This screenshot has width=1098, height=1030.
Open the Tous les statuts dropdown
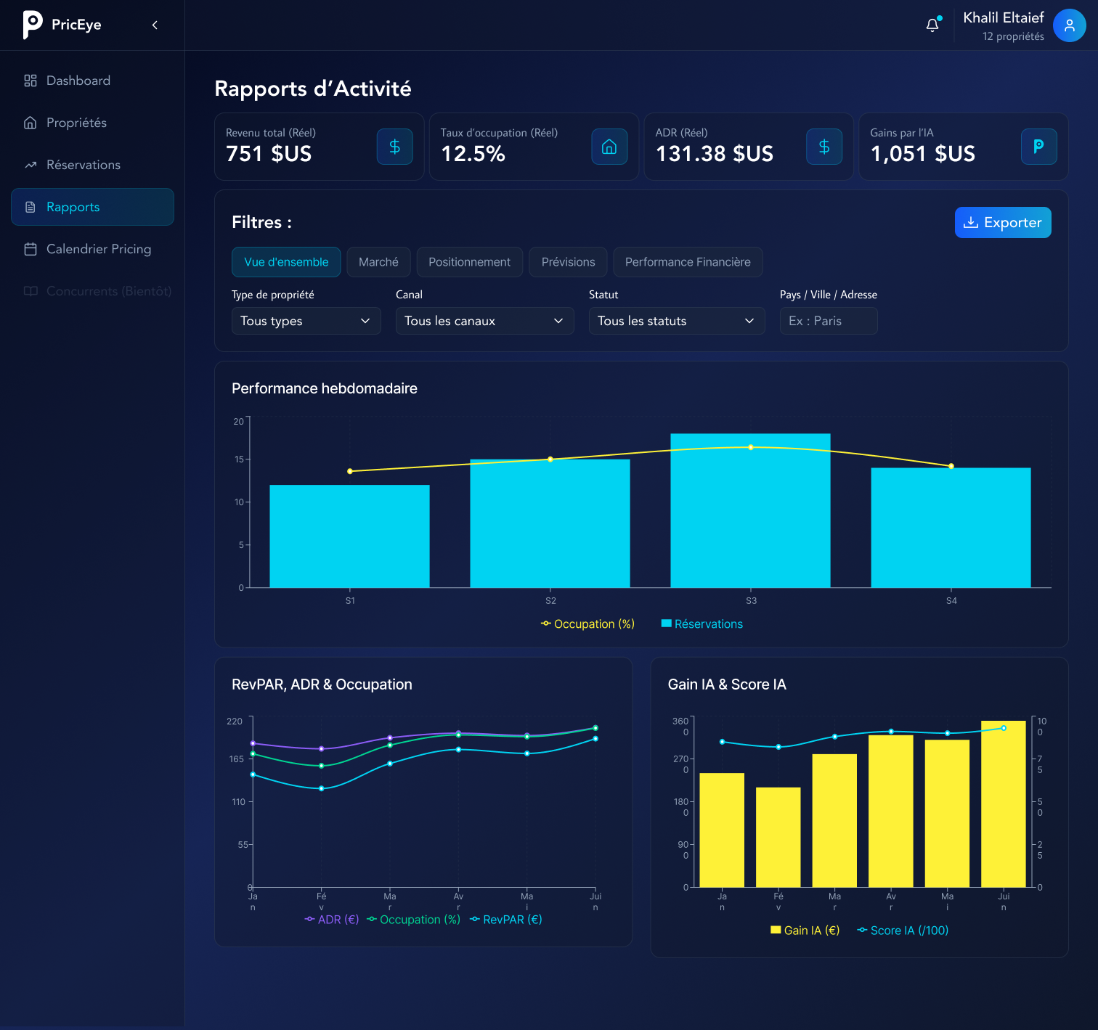click(676, 321)
